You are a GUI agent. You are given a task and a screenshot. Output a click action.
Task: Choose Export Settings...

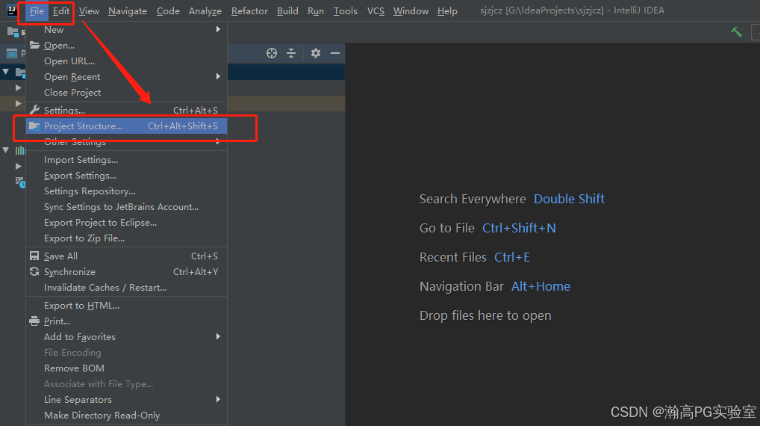point(126,175)
